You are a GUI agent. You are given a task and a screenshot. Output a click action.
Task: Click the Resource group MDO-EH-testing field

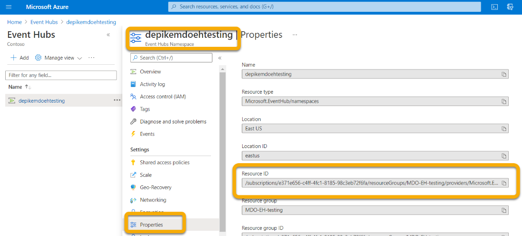coord(375,210)
